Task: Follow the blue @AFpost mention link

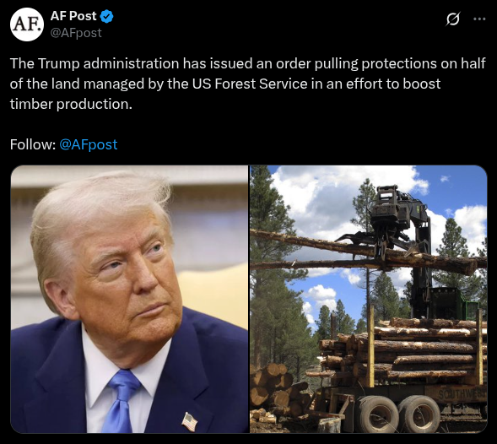Action: click(x=89, y=144)
